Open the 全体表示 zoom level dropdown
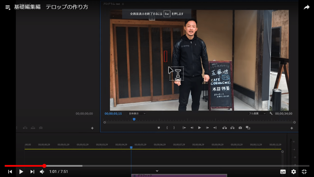314x177 pixels. [x=137, y=114]
